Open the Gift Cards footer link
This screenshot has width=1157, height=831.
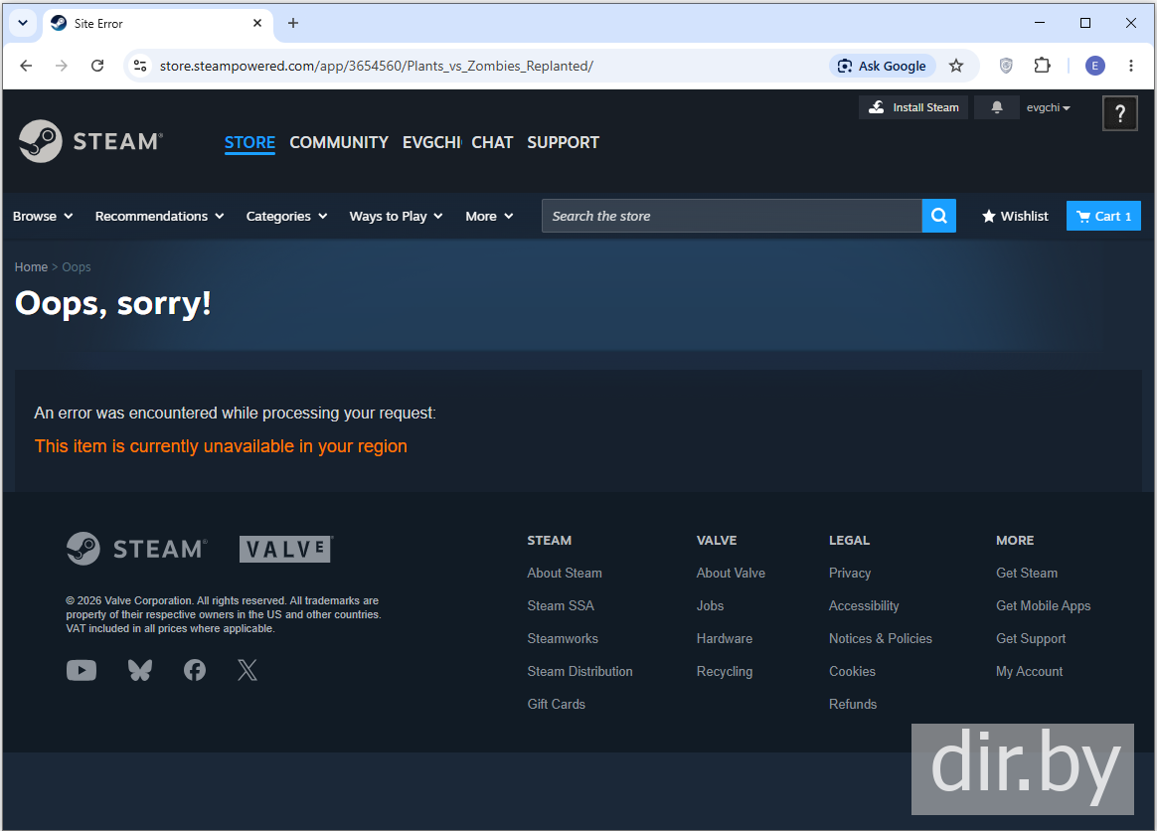point(557,704)
